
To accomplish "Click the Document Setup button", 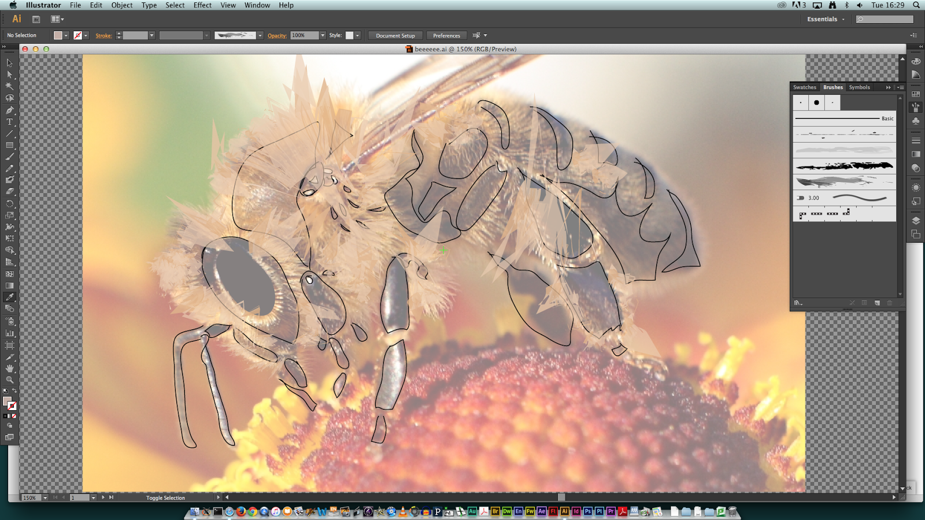I will click(395, 36).
